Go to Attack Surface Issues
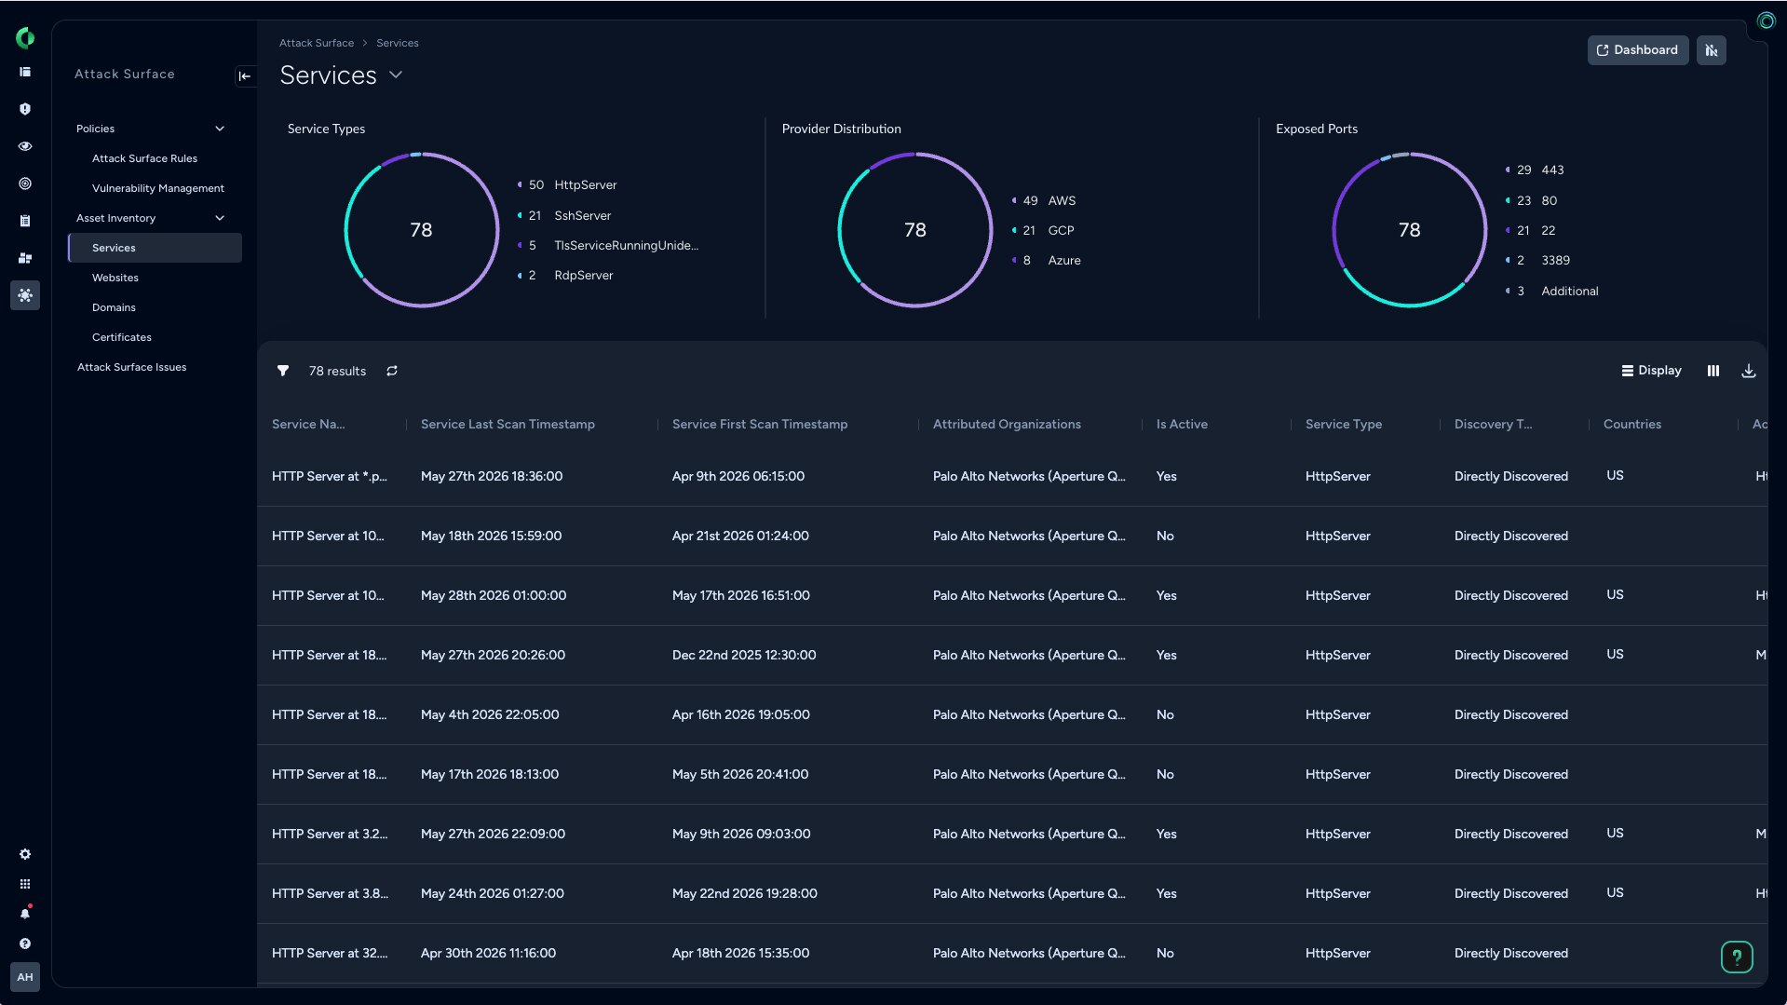Viewport: 1787px width, 1005px height. click(131, 367)
